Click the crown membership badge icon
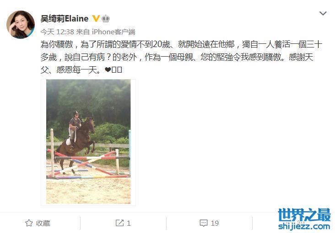Image resolution: width=335 pixels, height=233 pixels. pos(106,19)
